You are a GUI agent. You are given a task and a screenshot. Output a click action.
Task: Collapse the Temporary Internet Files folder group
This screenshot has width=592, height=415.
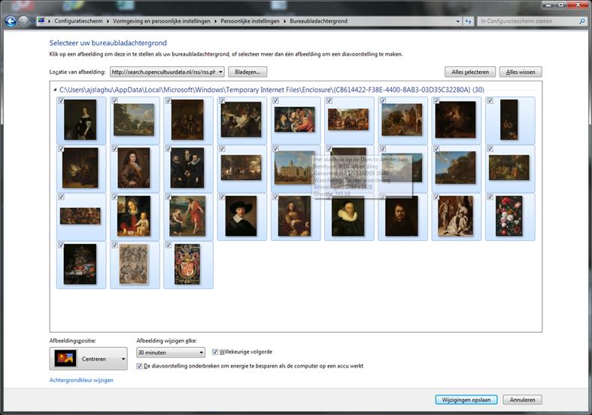pyautogui.click(x=55, y=90)
